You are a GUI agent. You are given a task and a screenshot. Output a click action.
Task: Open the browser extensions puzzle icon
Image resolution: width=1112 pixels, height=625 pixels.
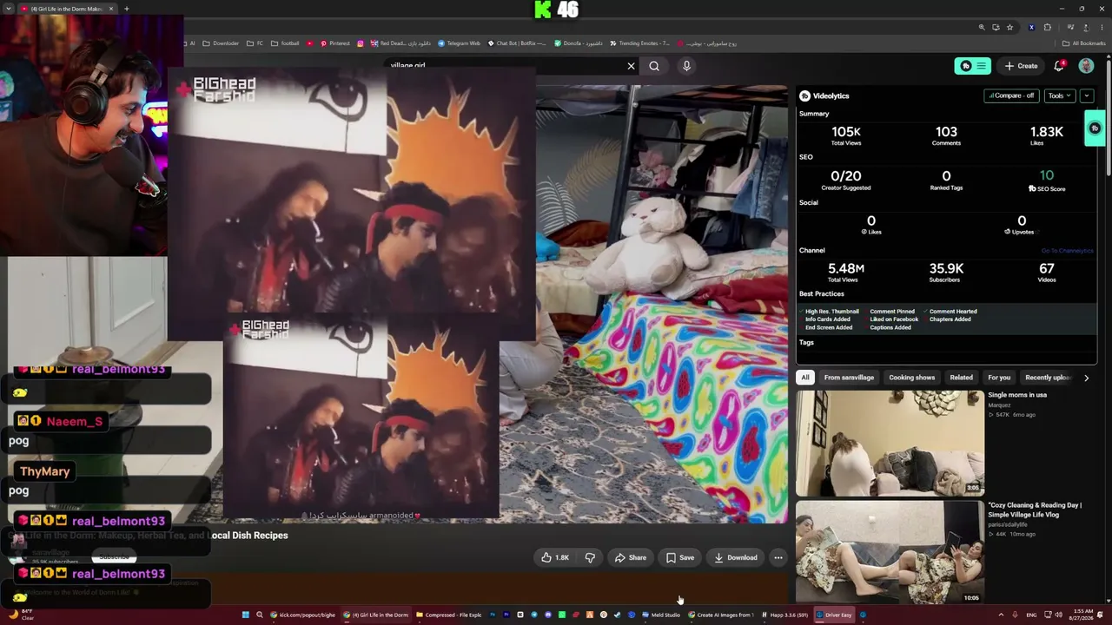point(1048,27)
